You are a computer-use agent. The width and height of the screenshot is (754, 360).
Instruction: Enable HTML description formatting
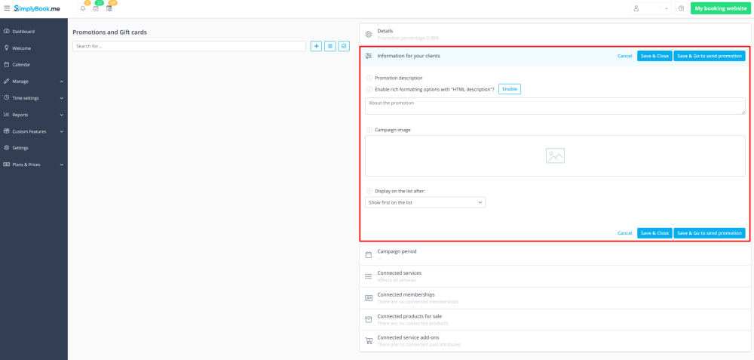tap(510, 89)
